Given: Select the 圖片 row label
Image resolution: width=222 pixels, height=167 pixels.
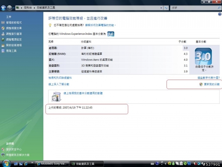Looking at the screenshot, I should [x=52, y=59].
